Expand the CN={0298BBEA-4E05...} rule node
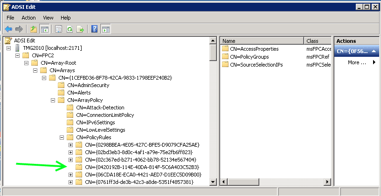This screenshot has width=381, height=196. 71,145
